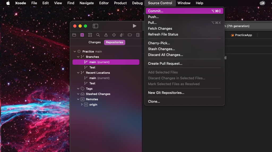272x152 pixels.
Task: Open the Debug menu
Action: click(137, 3)
